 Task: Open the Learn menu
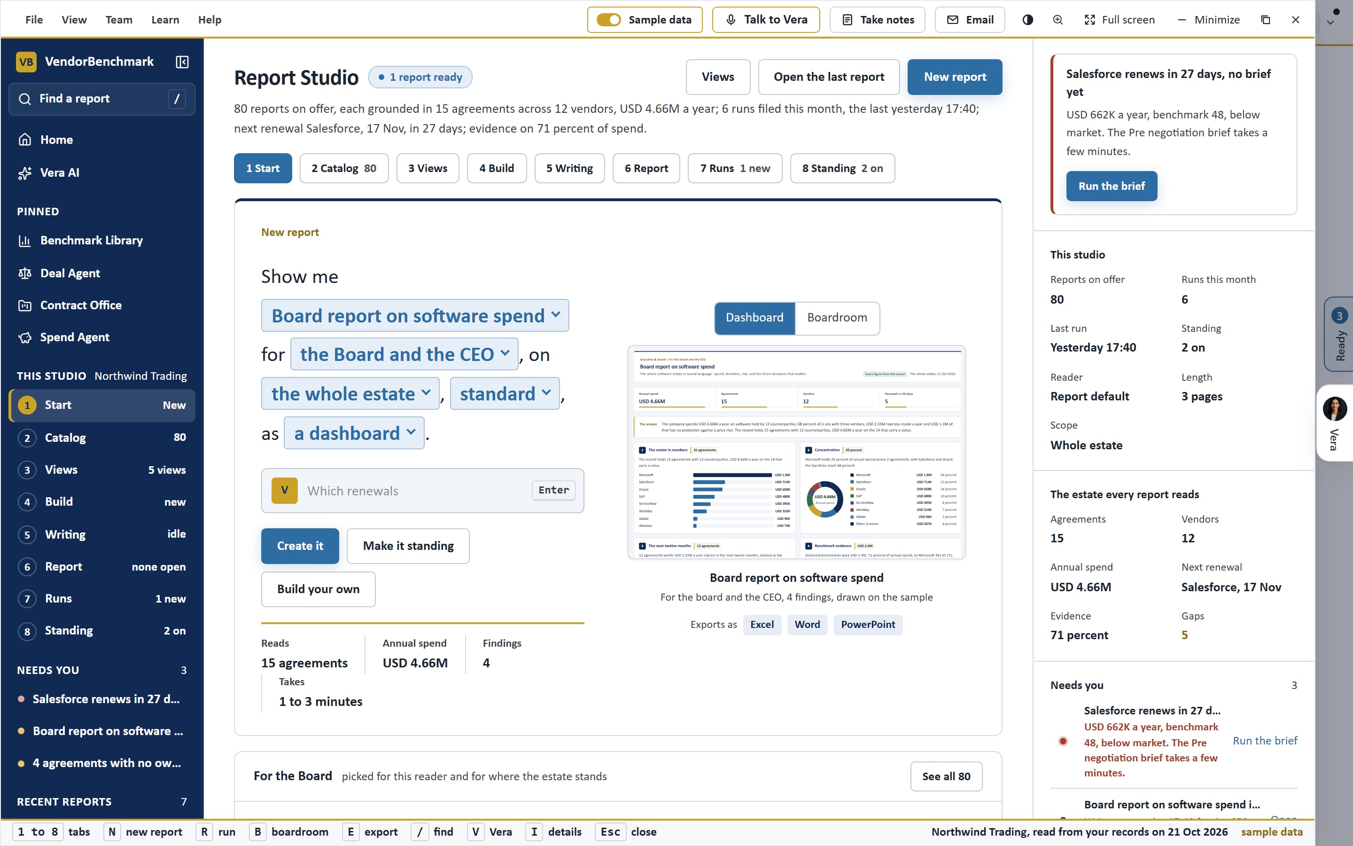165,20
